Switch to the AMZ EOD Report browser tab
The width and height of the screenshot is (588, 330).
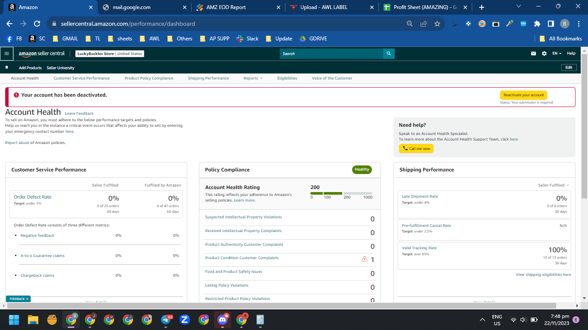[x=238, y=7]
